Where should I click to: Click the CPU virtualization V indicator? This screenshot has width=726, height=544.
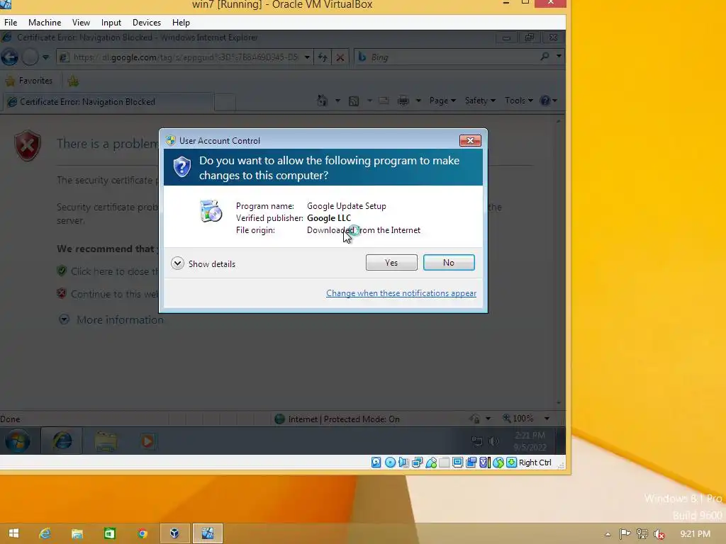(484, 462)
